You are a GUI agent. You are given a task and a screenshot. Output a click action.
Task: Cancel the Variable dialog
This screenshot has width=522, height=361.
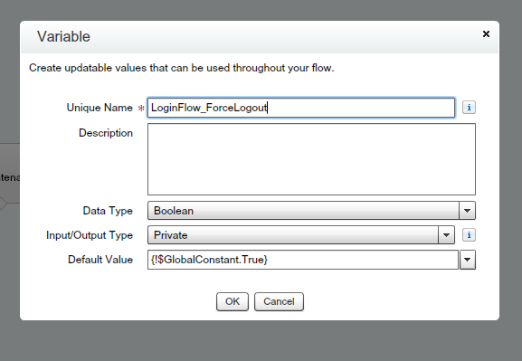tap(279, 301)
